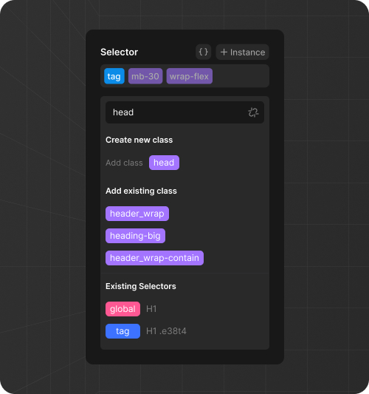Click the Existing Selectors heading
The width and height of the screenshot is (369, 394).
pyautogui.click(x=141, y=286)
